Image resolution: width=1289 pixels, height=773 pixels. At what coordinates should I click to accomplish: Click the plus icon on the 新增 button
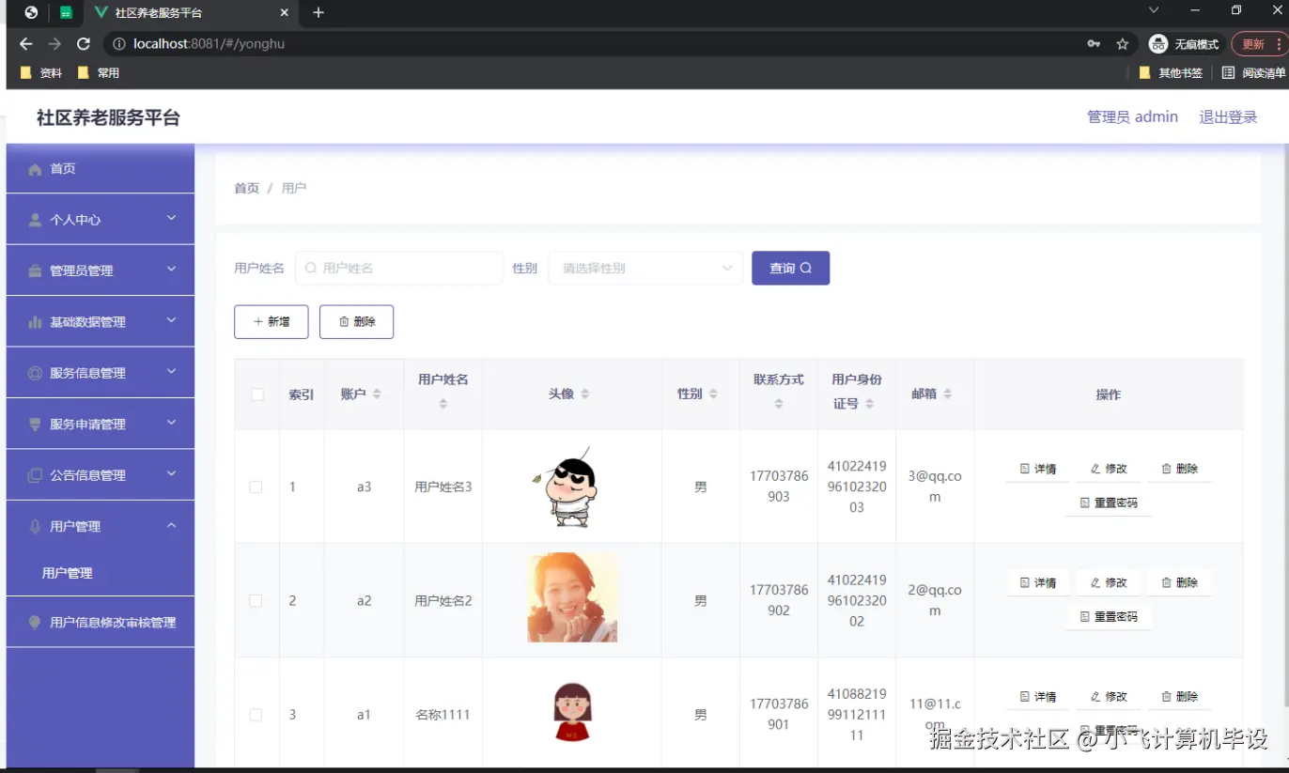(259, 321)
